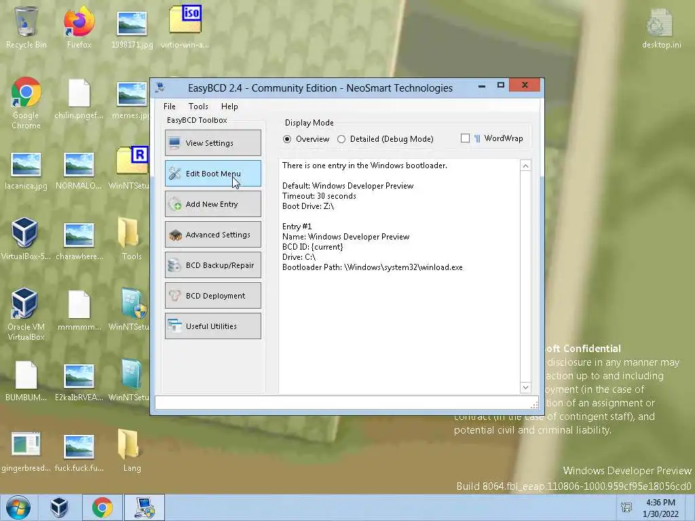Select the BUMBUM file icon

click(26, 381)
